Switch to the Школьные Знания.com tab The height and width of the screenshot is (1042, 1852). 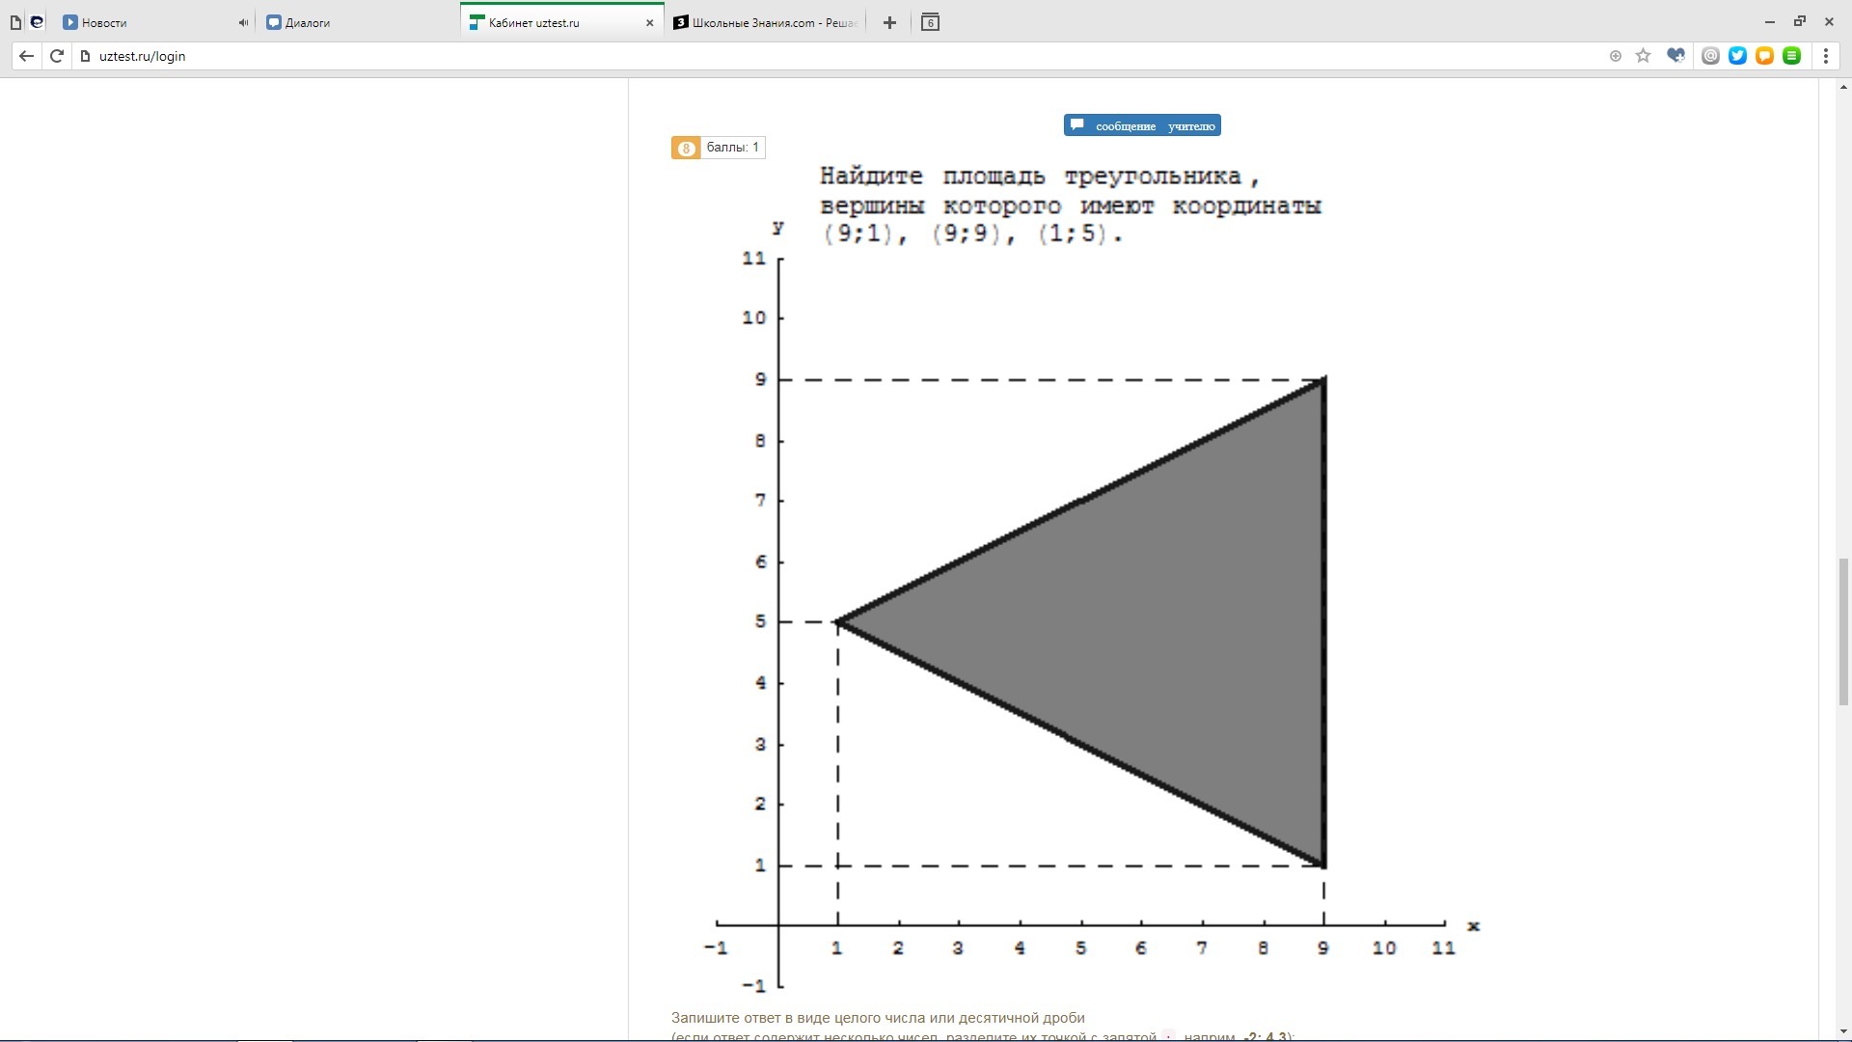coord(767,22)
